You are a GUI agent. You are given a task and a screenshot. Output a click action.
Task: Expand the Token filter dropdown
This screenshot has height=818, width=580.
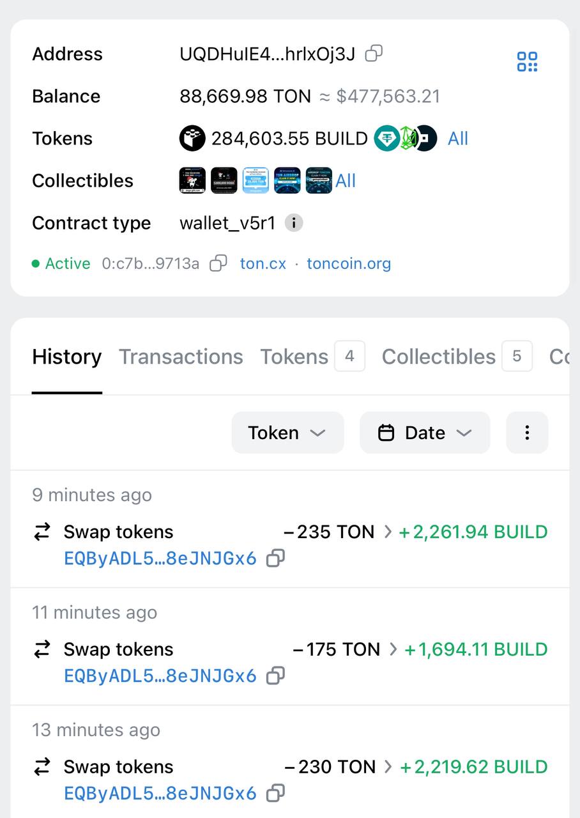click(x=287, y=433)
